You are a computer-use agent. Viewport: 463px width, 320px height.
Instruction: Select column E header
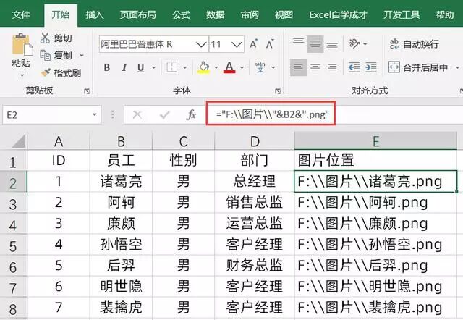click(x=375, y=141)
